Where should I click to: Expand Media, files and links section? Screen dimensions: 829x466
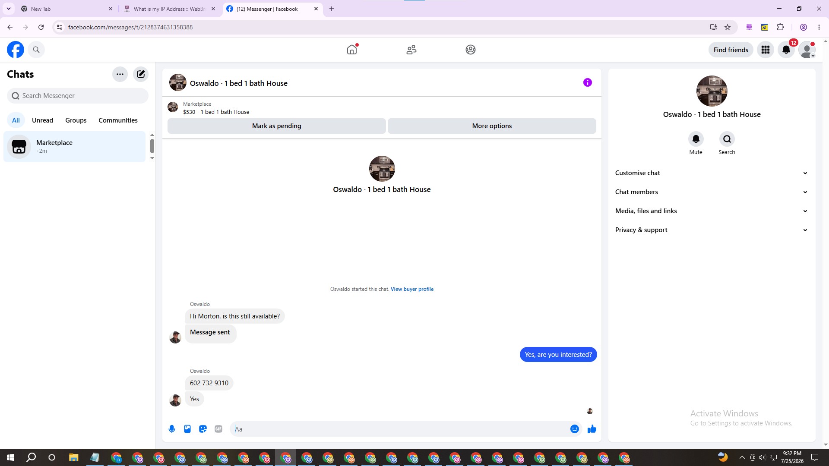712,211
